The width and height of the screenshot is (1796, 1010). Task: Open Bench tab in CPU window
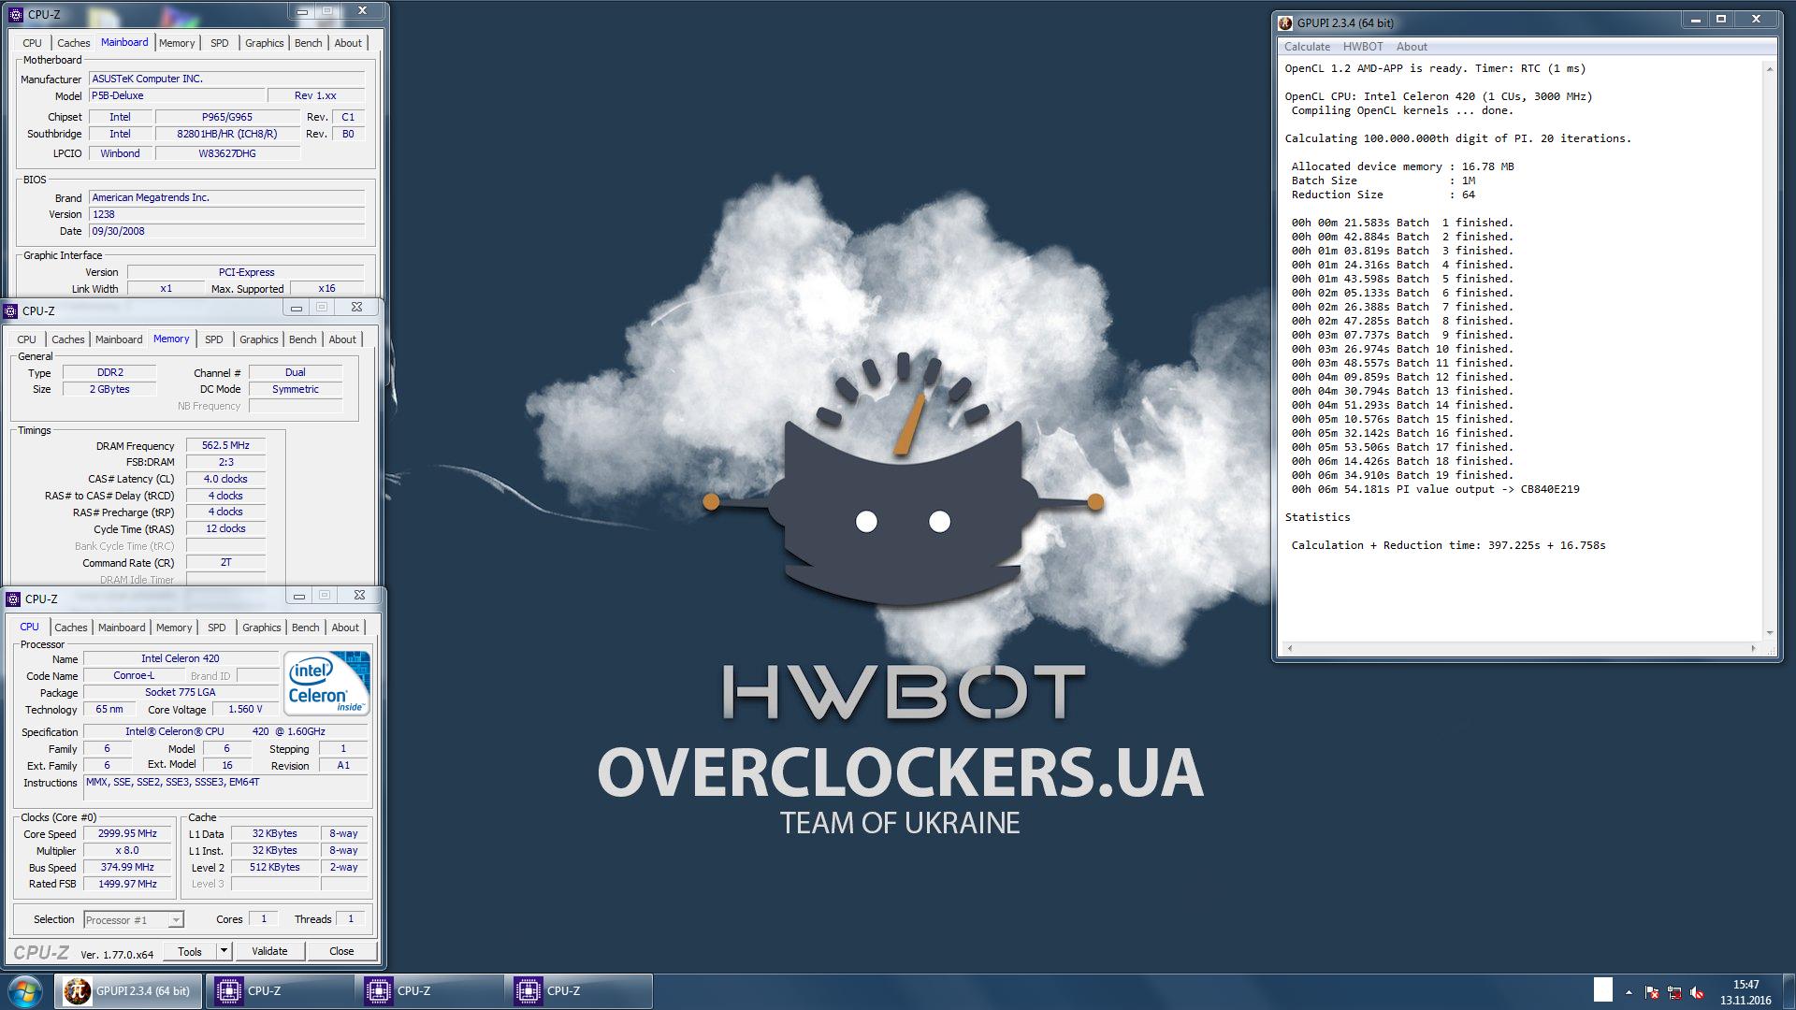[306, 628]
